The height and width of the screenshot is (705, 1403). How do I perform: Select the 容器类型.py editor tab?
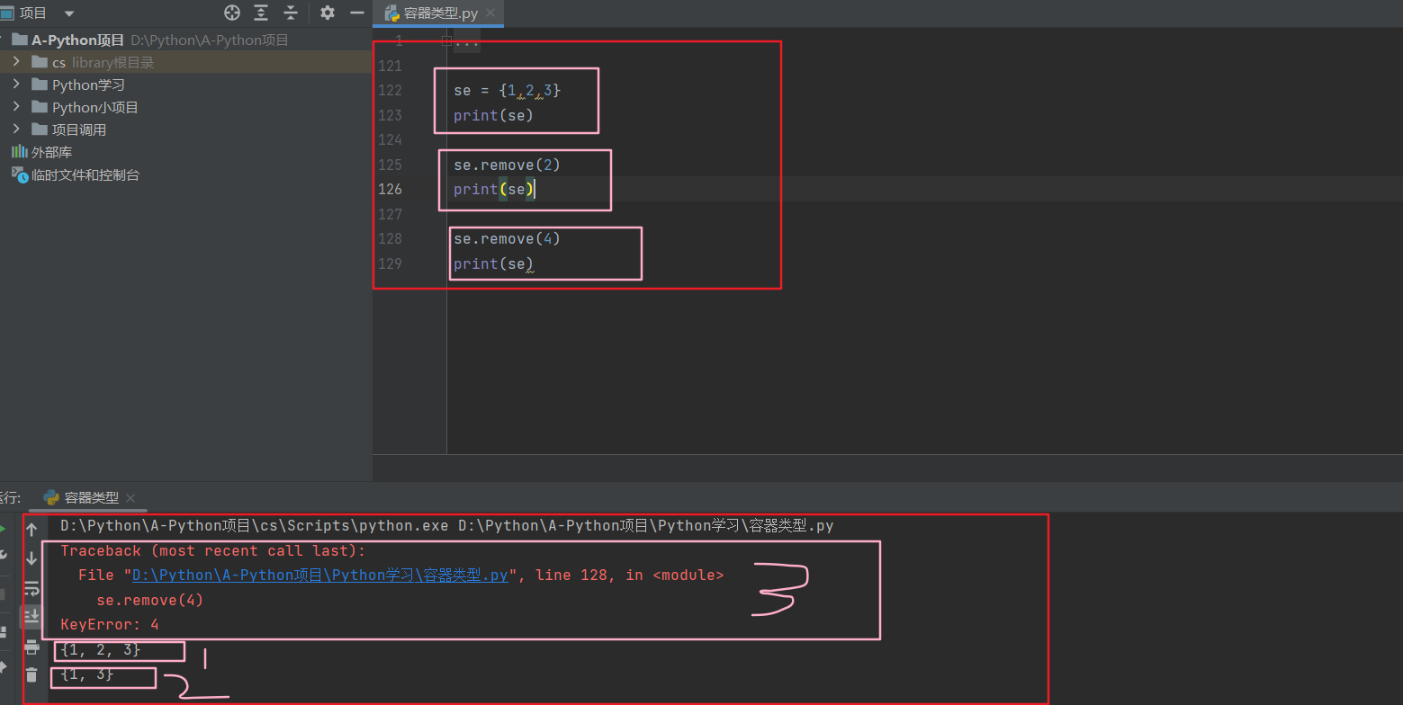click(438, 13)
